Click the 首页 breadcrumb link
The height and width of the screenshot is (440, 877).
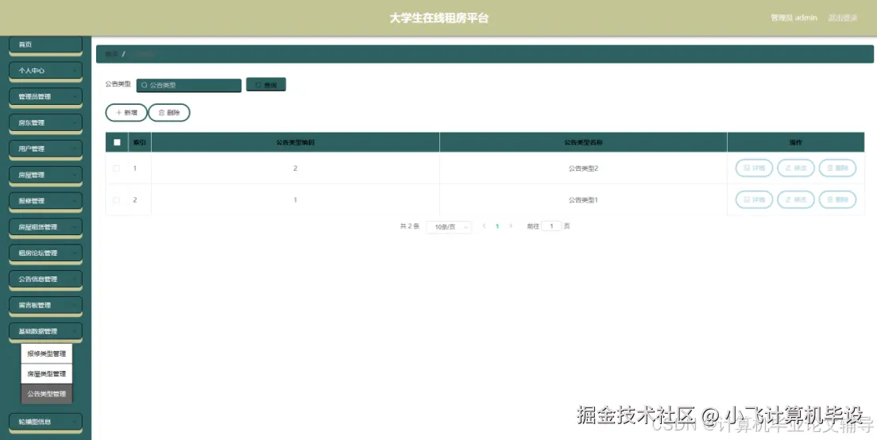[x=111, y=54]
